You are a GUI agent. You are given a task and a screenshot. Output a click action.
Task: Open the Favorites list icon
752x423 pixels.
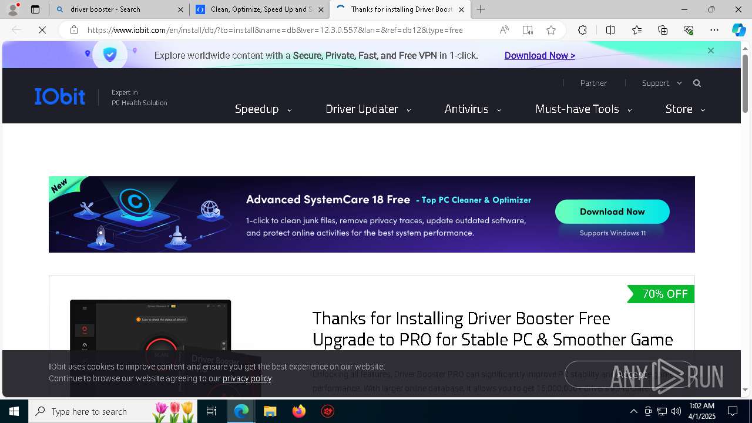coord(637,30)
